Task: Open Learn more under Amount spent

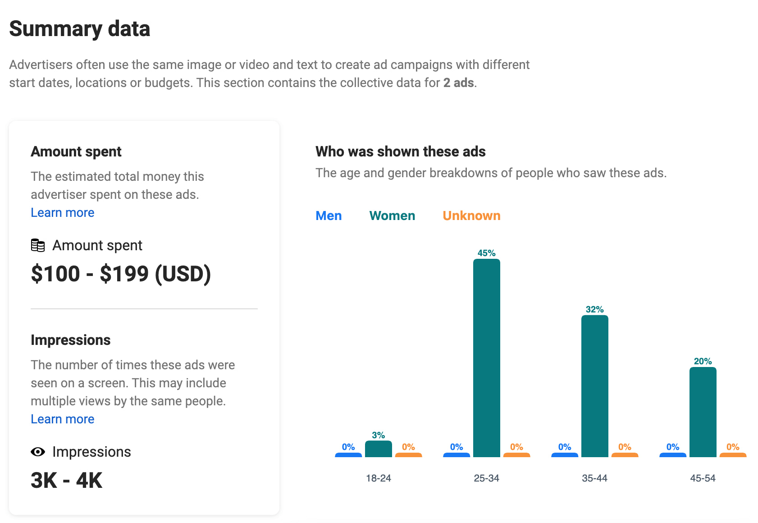Action: (62, 212)
